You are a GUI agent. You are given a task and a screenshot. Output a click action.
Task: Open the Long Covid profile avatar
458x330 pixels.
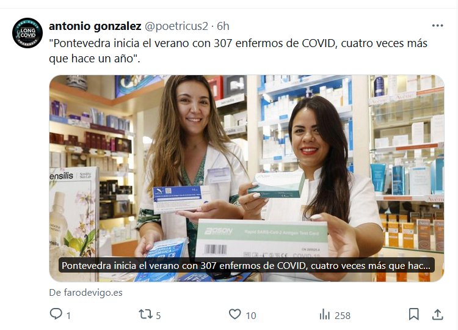coord(27,33)
